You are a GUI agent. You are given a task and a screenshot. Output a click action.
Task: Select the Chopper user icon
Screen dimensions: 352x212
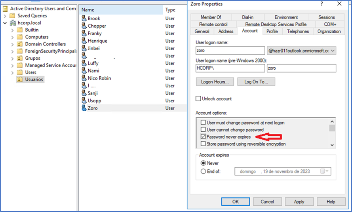84,26
